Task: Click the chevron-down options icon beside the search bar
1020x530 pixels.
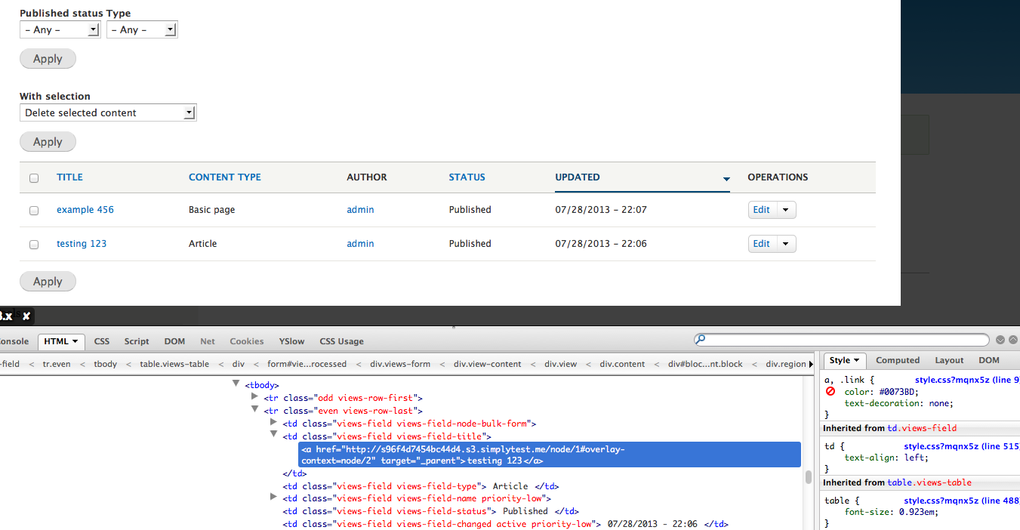Action: [x=1000, y=339]
